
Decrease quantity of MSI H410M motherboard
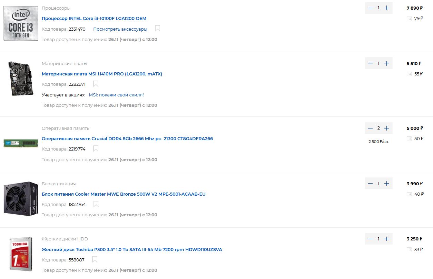[x=371, y=63]
